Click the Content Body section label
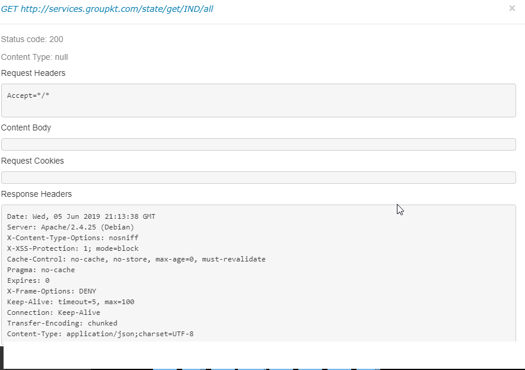This screenshot has height=370, width=525. pyautogui.click(x=26, y=128)
